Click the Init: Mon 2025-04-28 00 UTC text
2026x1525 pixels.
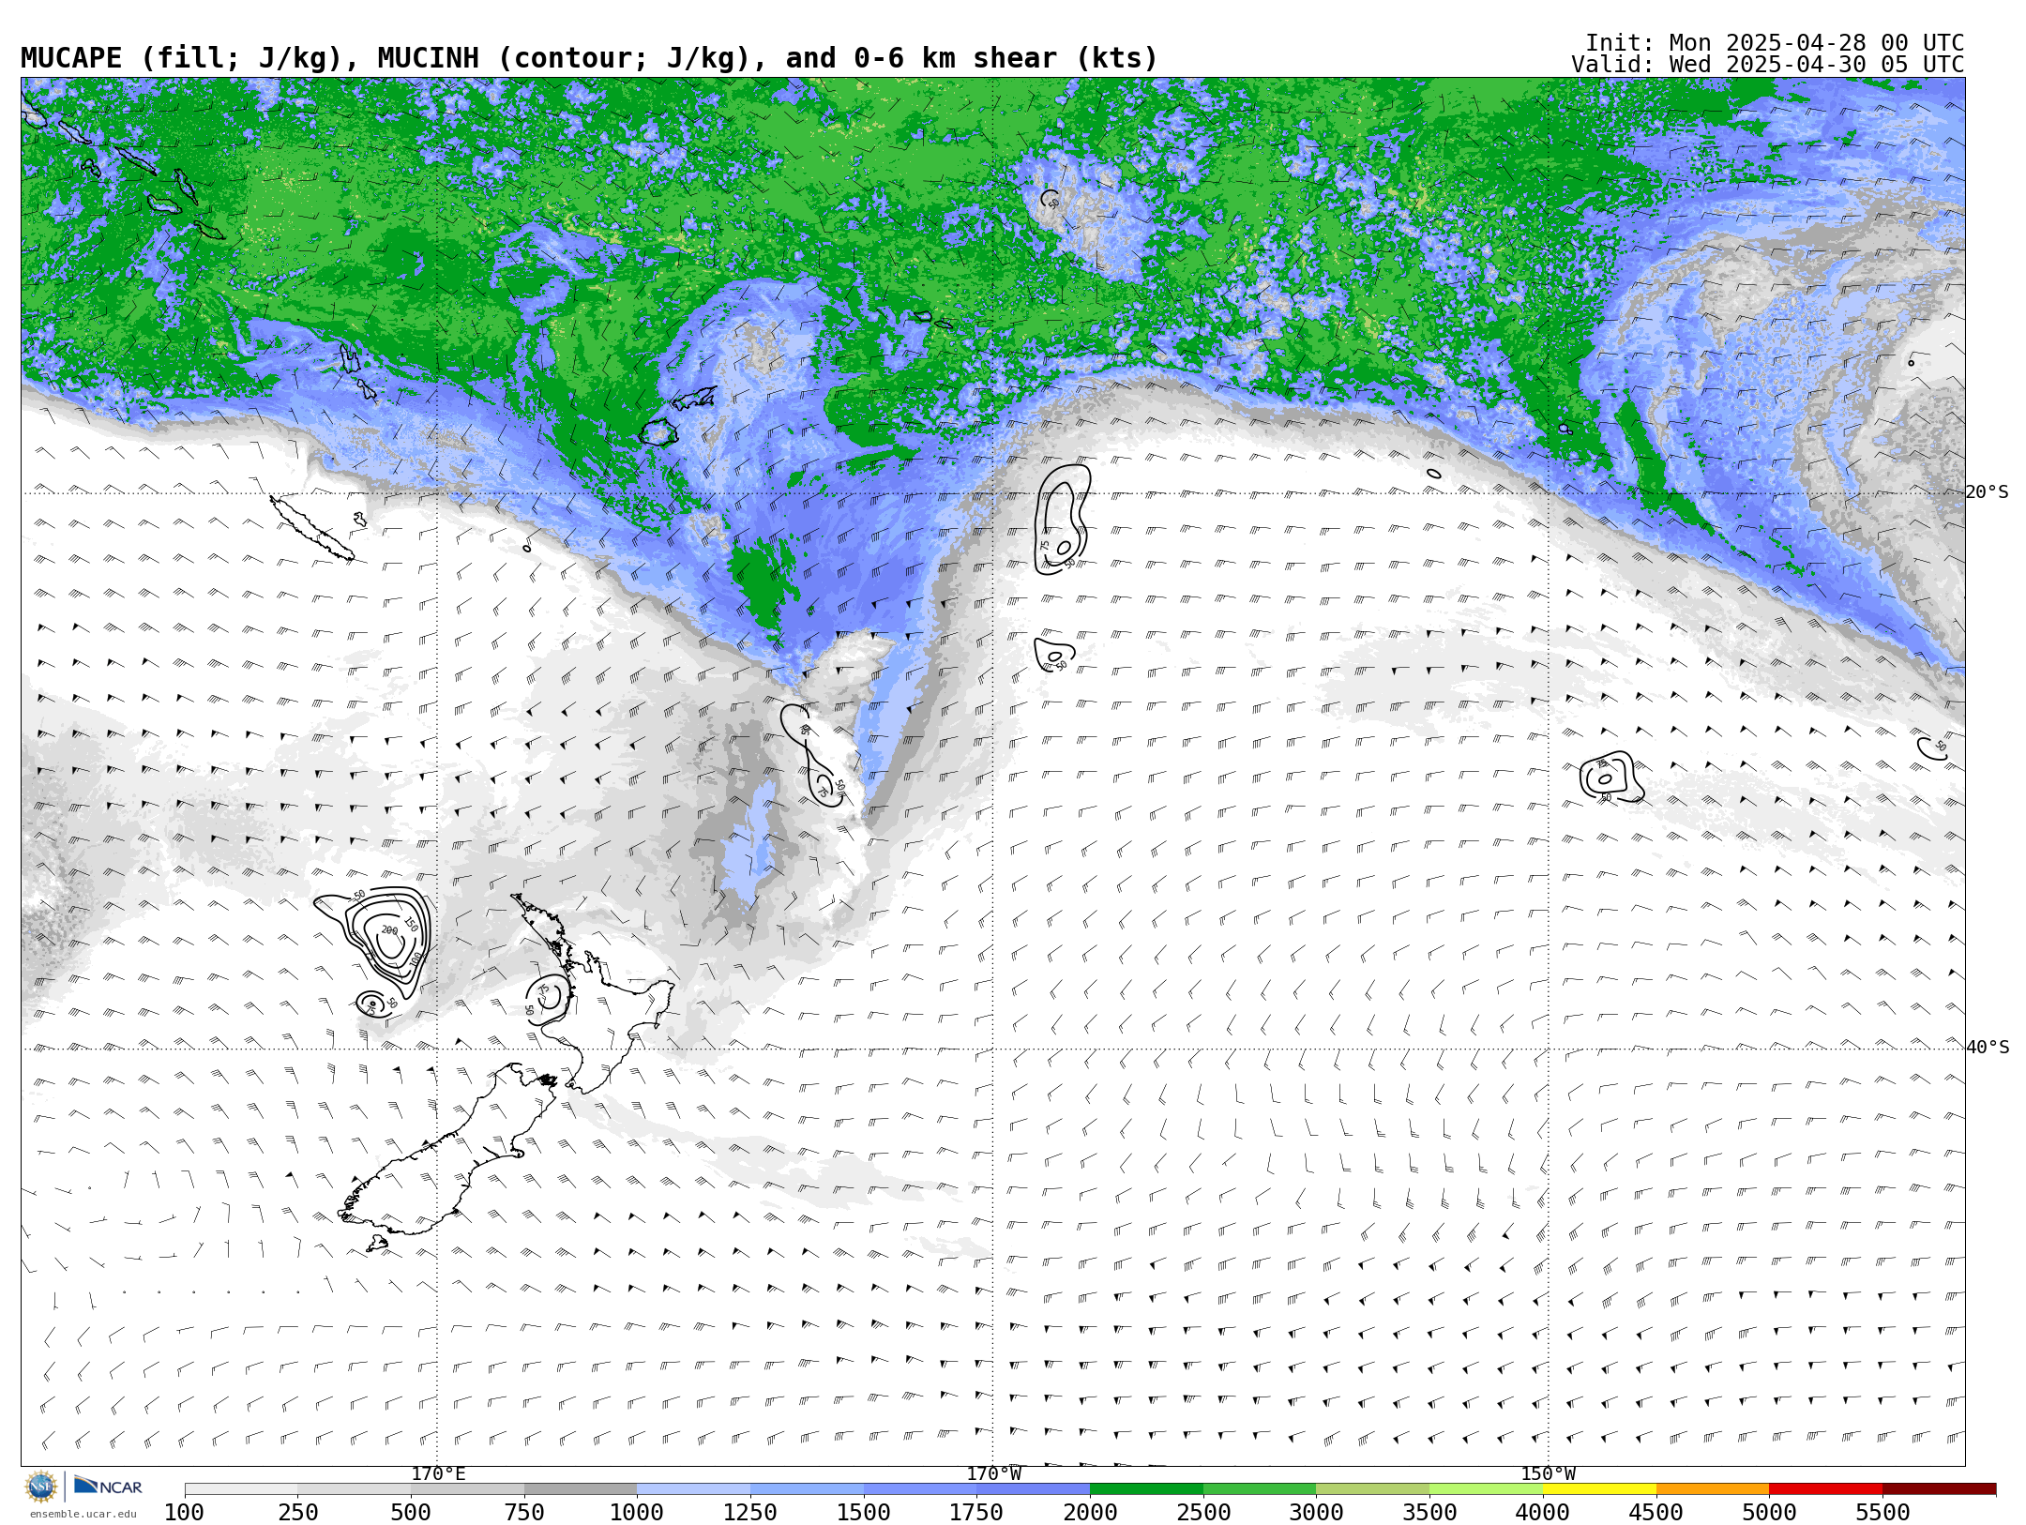pos(1775,43)
